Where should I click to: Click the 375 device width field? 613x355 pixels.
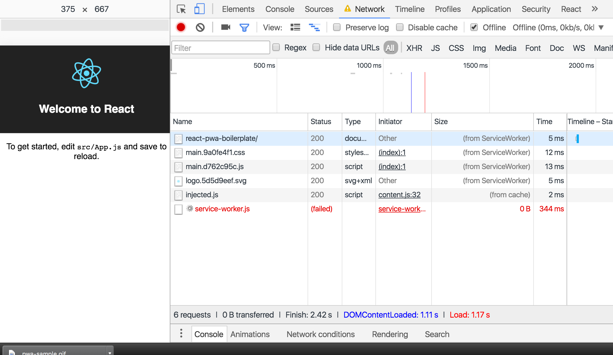pyautogui.click(x=68, y=9)
